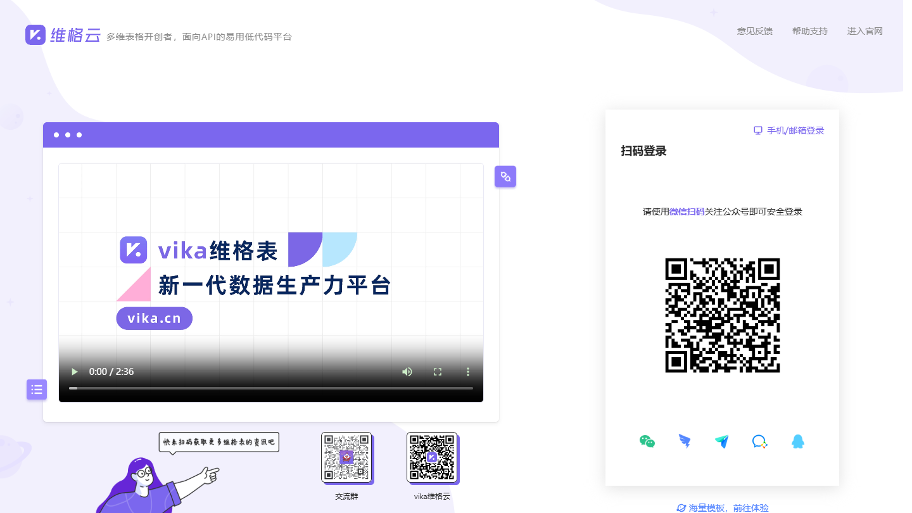
Task: Click the link icon floating button
Action: tap(505, 177)
